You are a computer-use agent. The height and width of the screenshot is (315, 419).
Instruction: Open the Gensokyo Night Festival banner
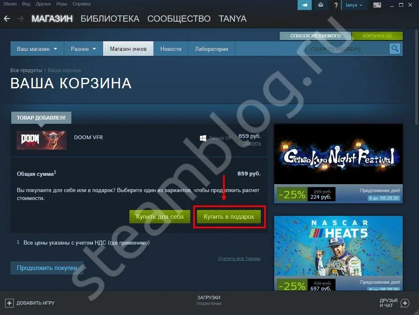[338, 154]
